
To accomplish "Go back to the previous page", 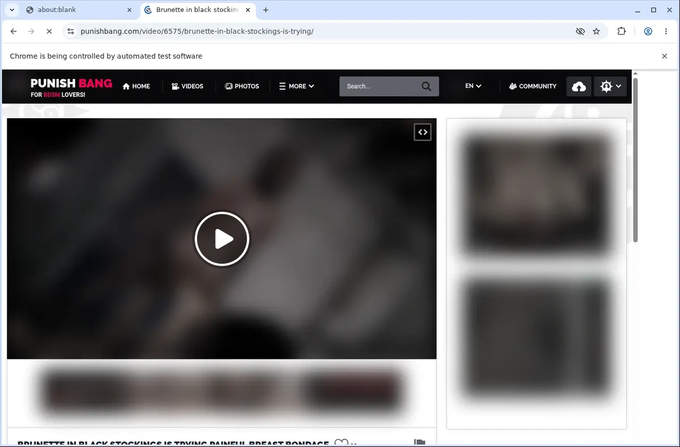I will pyautogui.click(x=14, y=31).
